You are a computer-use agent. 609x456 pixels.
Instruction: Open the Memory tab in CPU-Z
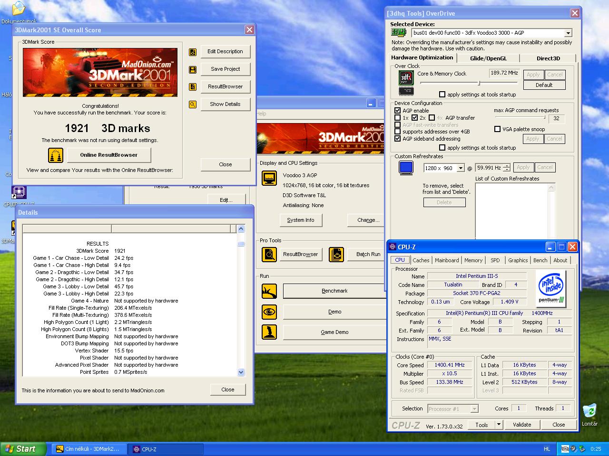tap(473, 260)
